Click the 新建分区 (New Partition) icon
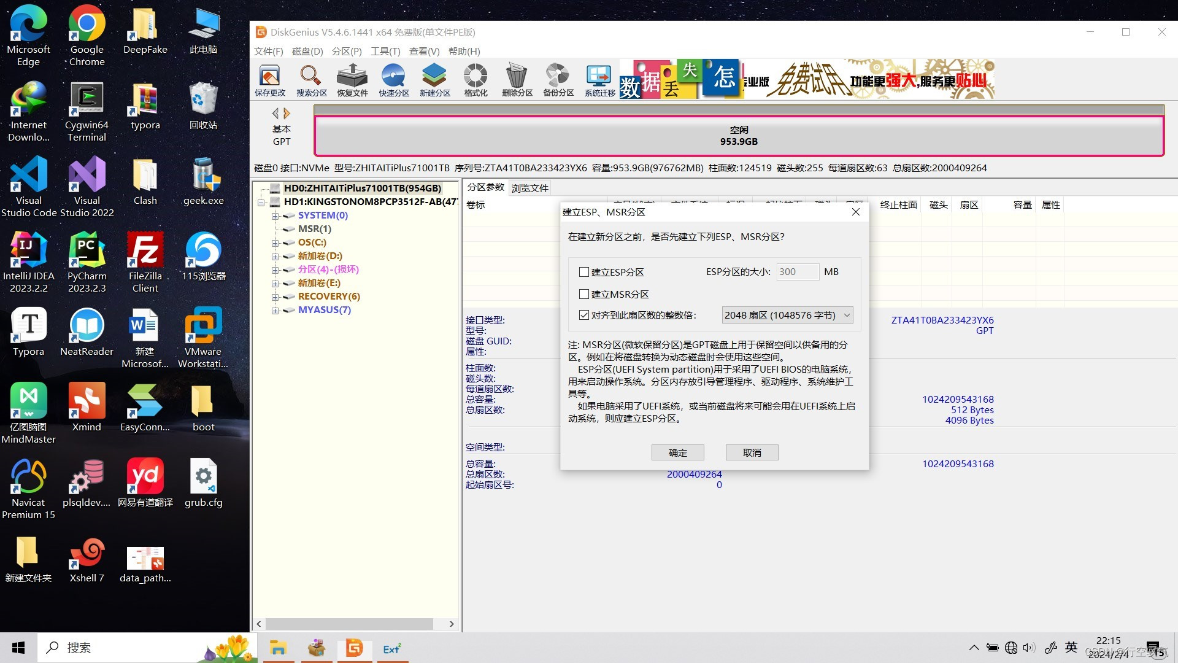The image size is (1178, 663). pyautogui.click(x=434, y=79)
